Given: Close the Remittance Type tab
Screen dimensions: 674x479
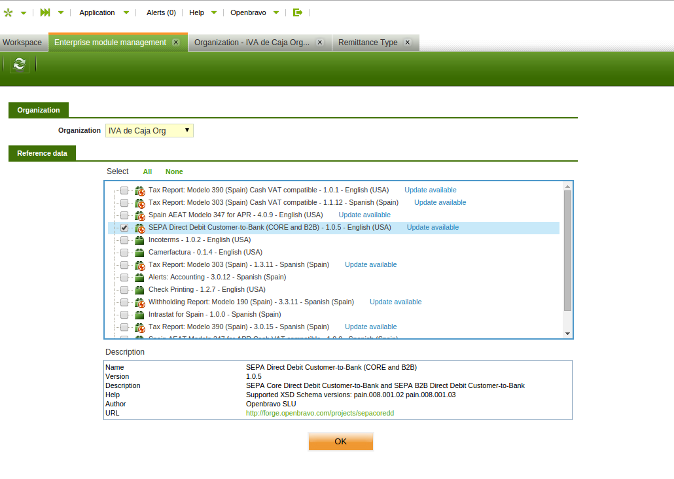Looking at the screenshot, I should click(408, 42).
